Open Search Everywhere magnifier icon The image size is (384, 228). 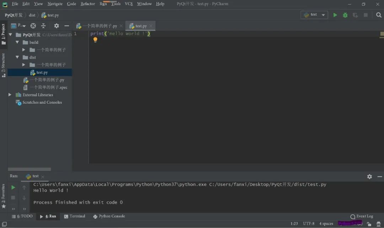[379, 15]
